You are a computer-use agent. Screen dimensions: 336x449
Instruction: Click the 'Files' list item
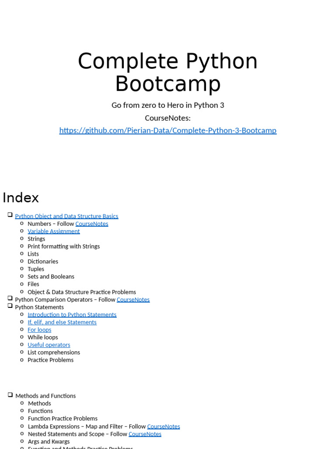pos(33,284)
